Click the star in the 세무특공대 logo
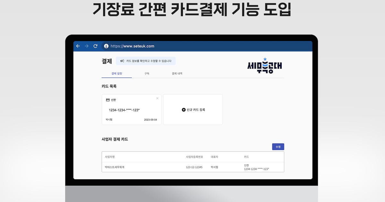385x202 pixels. click(265, 59)
